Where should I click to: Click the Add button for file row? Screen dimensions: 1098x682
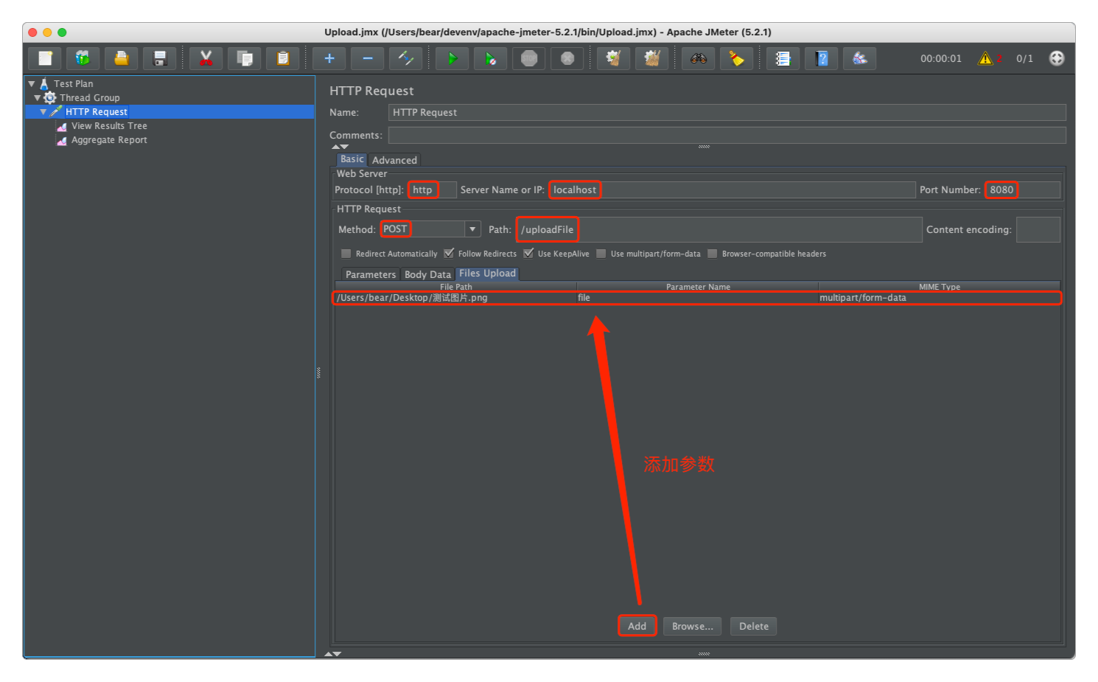coord(637,626)
